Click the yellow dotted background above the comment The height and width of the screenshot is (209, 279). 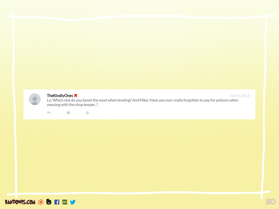click(139, 56)
